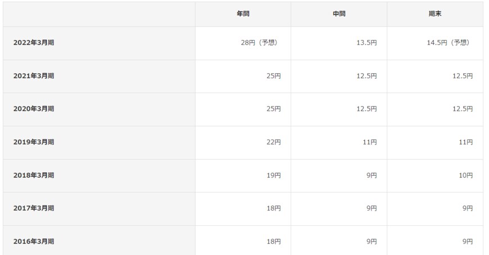Click the 19円 annual dividend value
Screen dimensions: 489x255
(x=274, y=176)
